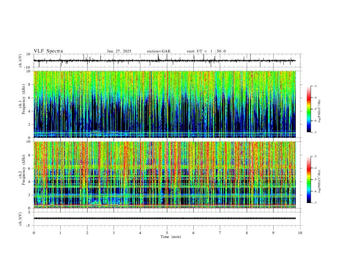
Task: Click time axis tick label "6"
Action: coord(194,233)
